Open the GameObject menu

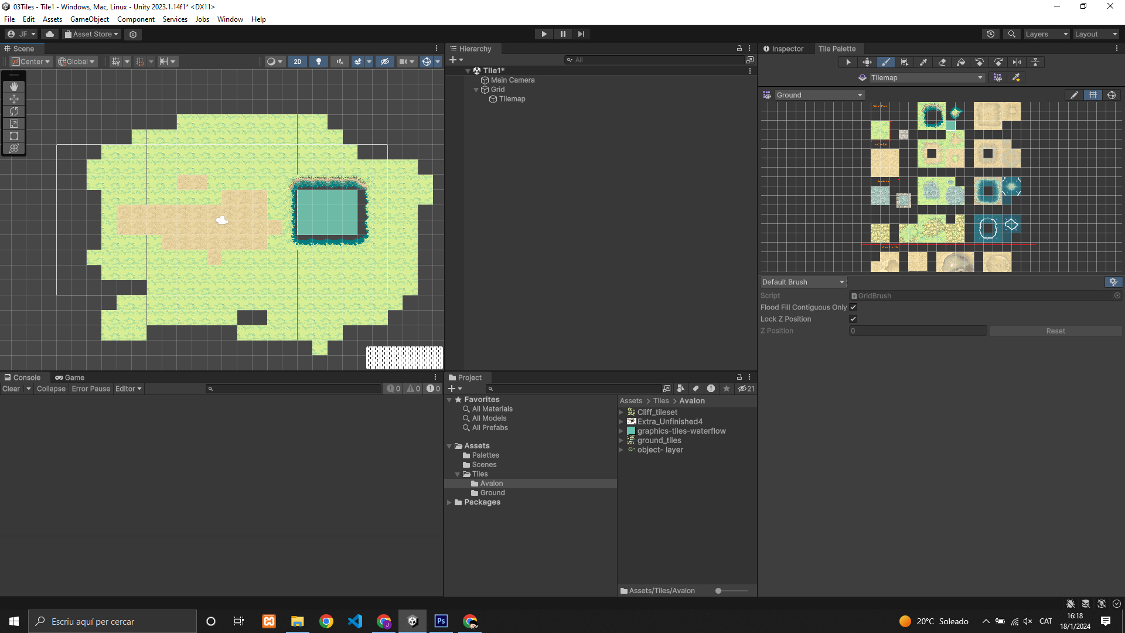click(x=89, y=19)
